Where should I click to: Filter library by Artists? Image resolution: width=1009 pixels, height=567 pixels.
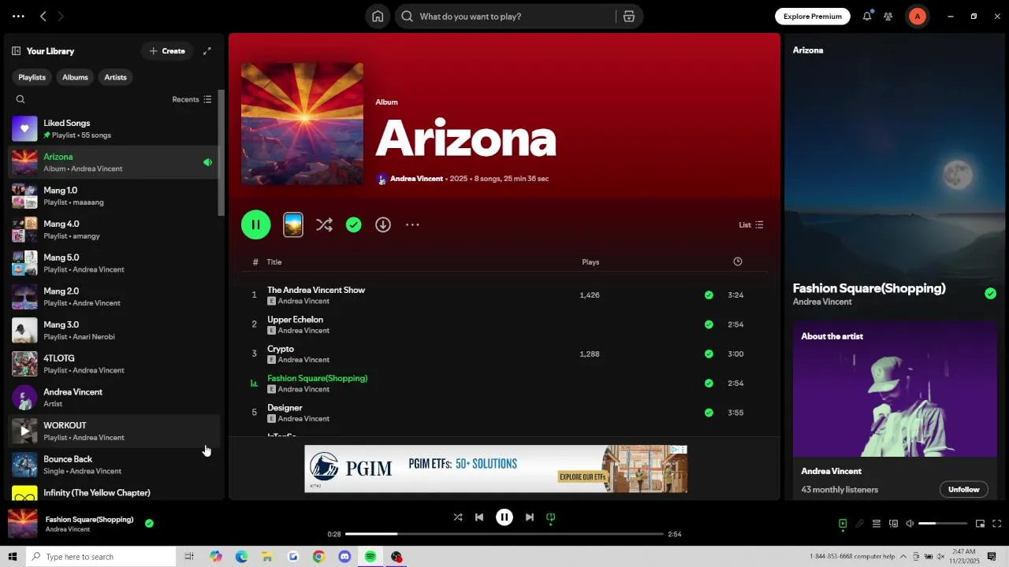pos(115,77)
